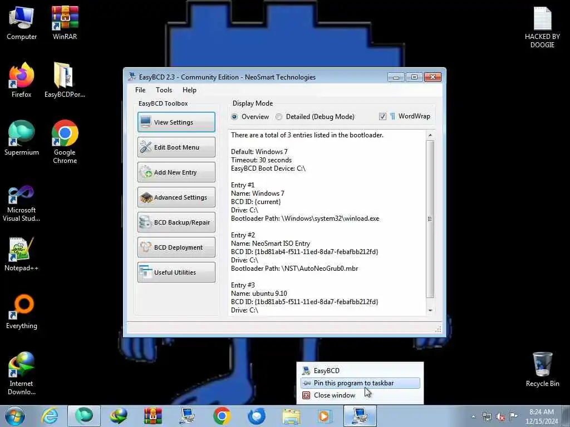Select the Notepad++ desktop shortcut
This screenshot has width=570, height=427.
click(x=22, y=254)
